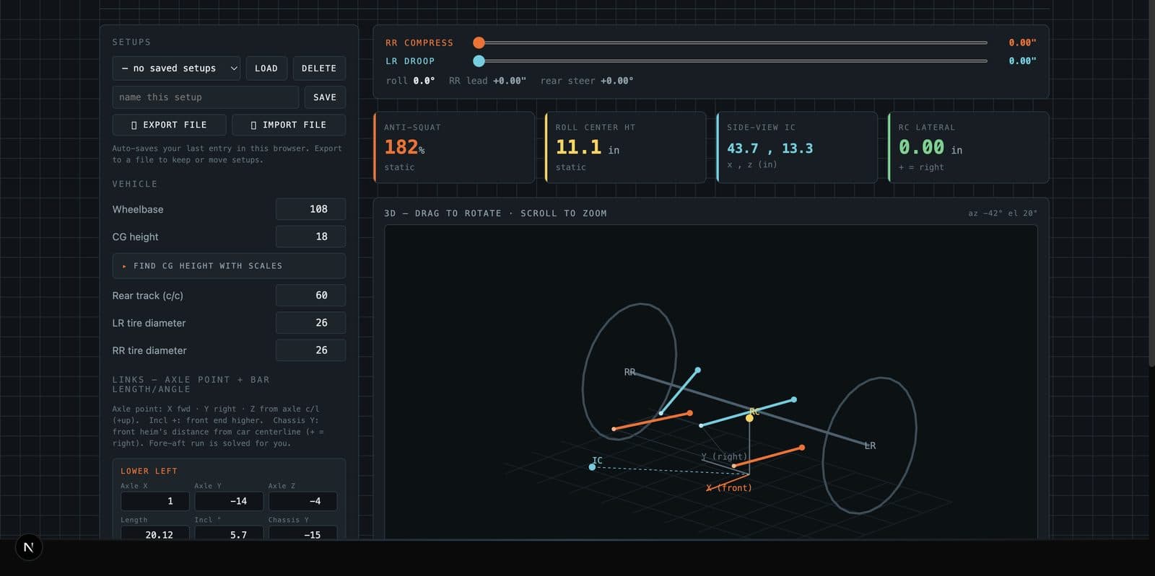Click the RR wheel label in 3D view

pyautogui.click(x=630, y=372)
